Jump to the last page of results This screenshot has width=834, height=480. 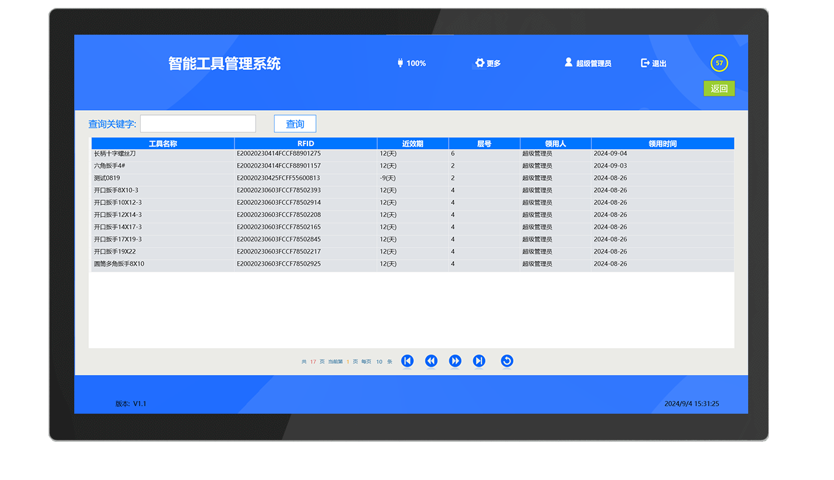(479, 361)
